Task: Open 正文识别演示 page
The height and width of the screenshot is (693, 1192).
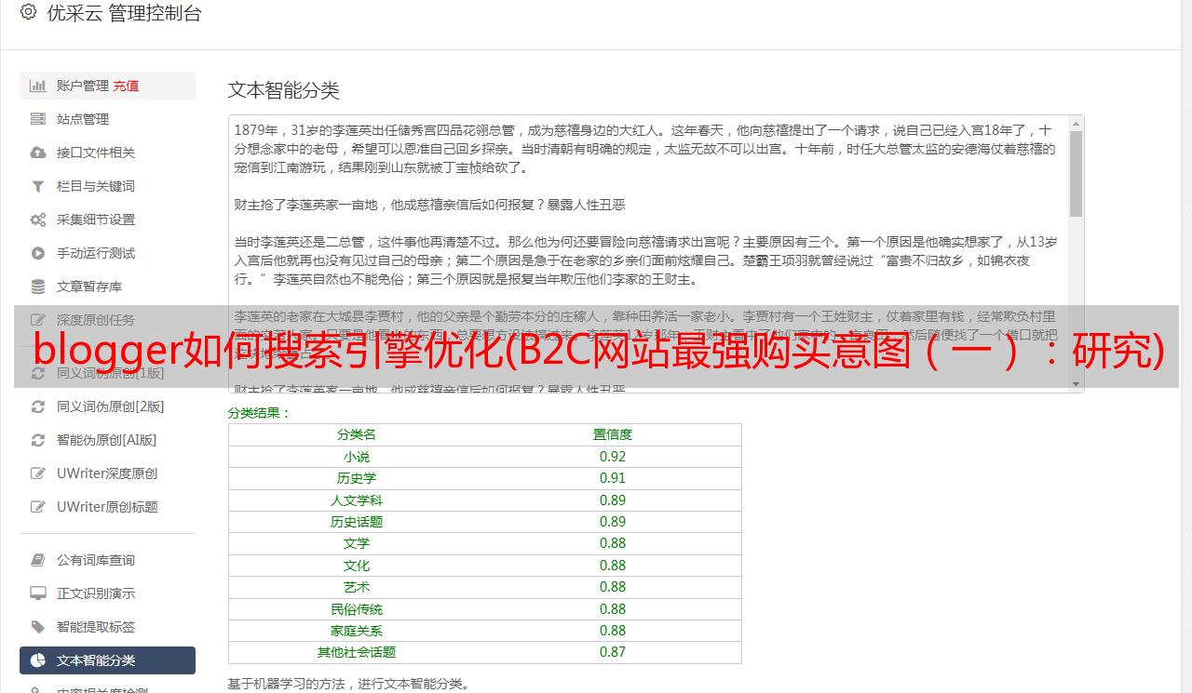Action: 107,593
